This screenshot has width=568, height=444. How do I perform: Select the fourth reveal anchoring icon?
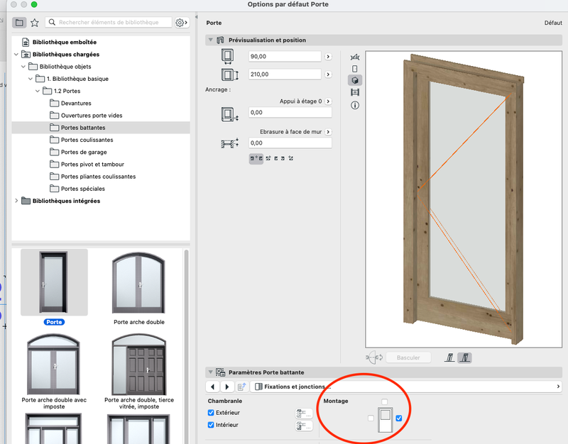pos(283,158)
